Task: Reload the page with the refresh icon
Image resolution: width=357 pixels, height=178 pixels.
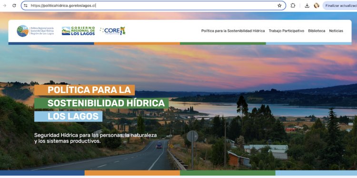Action: point(14,6)
